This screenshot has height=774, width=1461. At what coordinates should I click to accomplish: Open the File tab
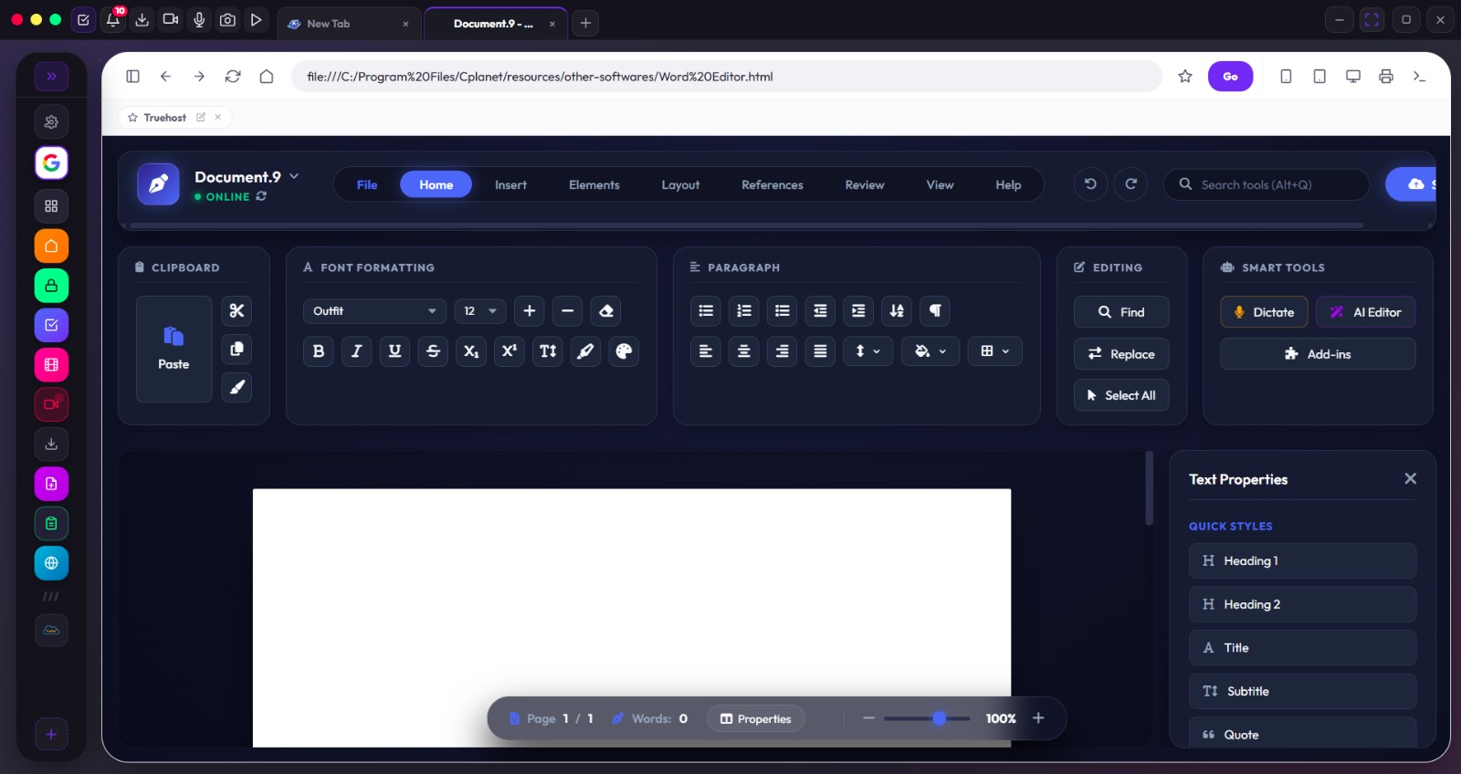pos(367,184)
